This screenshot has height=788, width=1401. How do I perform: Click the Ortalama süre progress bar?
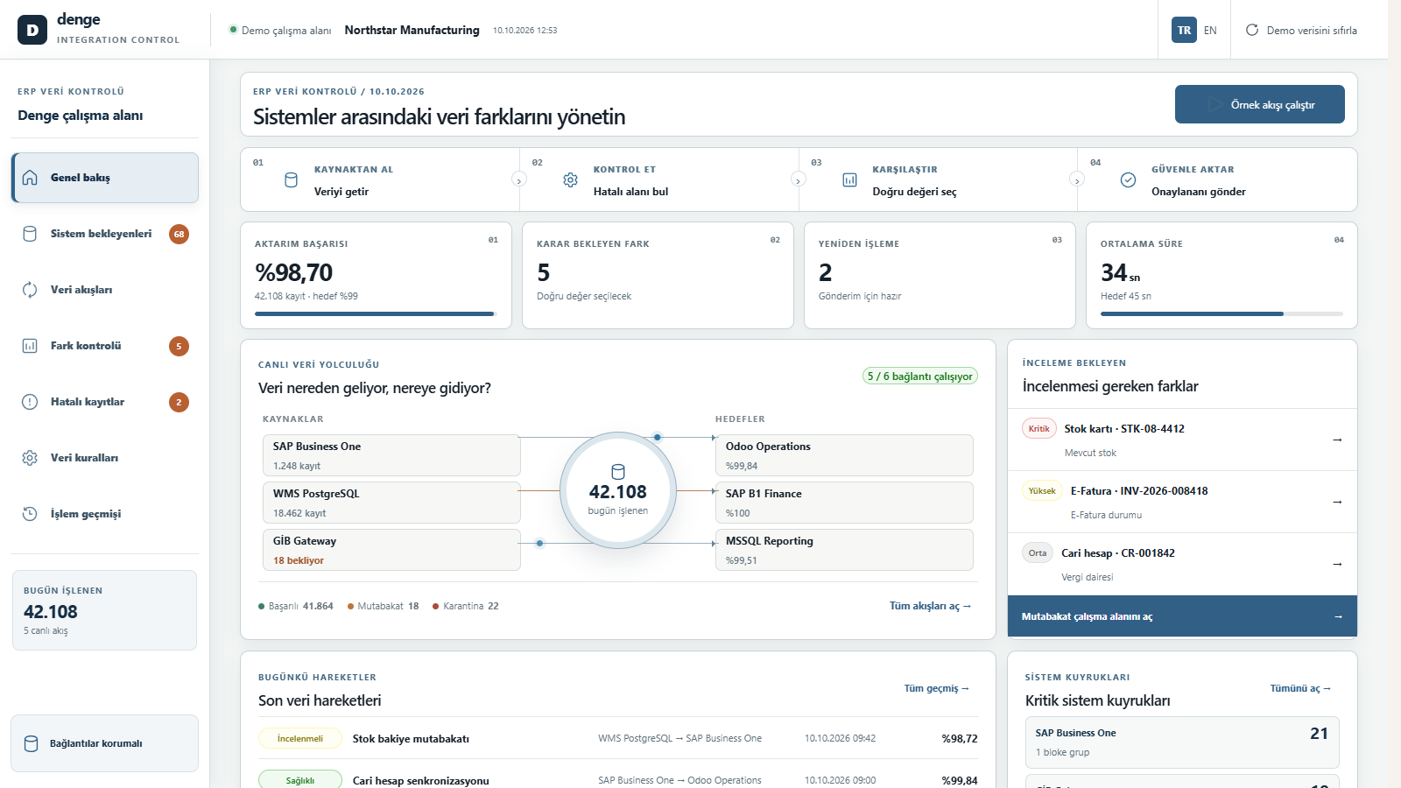[1221, 313]
